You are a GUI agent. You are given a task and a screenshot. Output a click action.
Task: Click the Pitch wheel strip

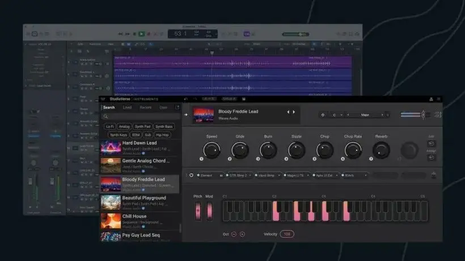coord(198,211)
